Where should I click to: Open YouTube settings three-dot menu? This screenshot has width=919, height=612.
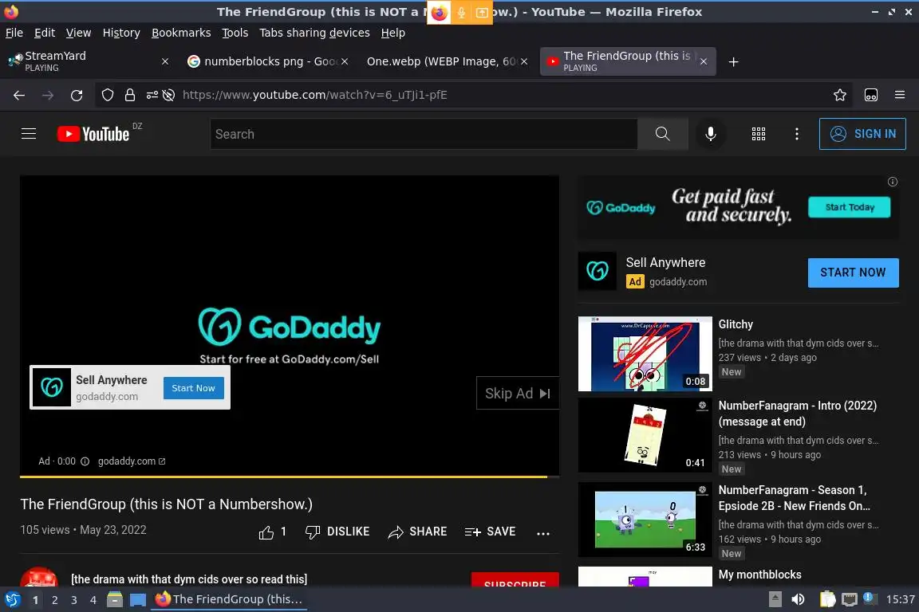pos(796,134)
